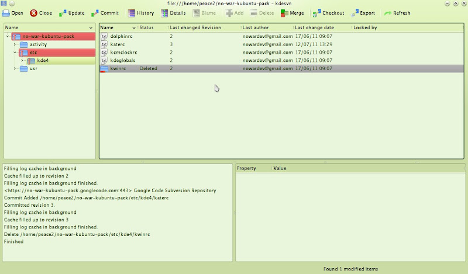Expand the activity folder node
Image resolution: width=468 pixels, height=274 pixels.
[15, 44]
